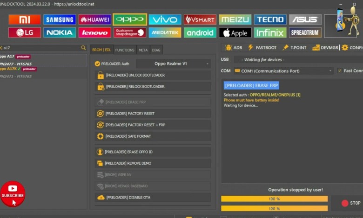Click the Infinix brand logo

click(270, 33)
